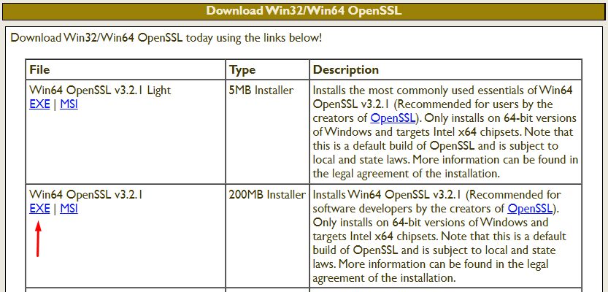Viewport: 608px width, 292px height.
Task: Click the 'Type' column header
Action: [268, 70]
